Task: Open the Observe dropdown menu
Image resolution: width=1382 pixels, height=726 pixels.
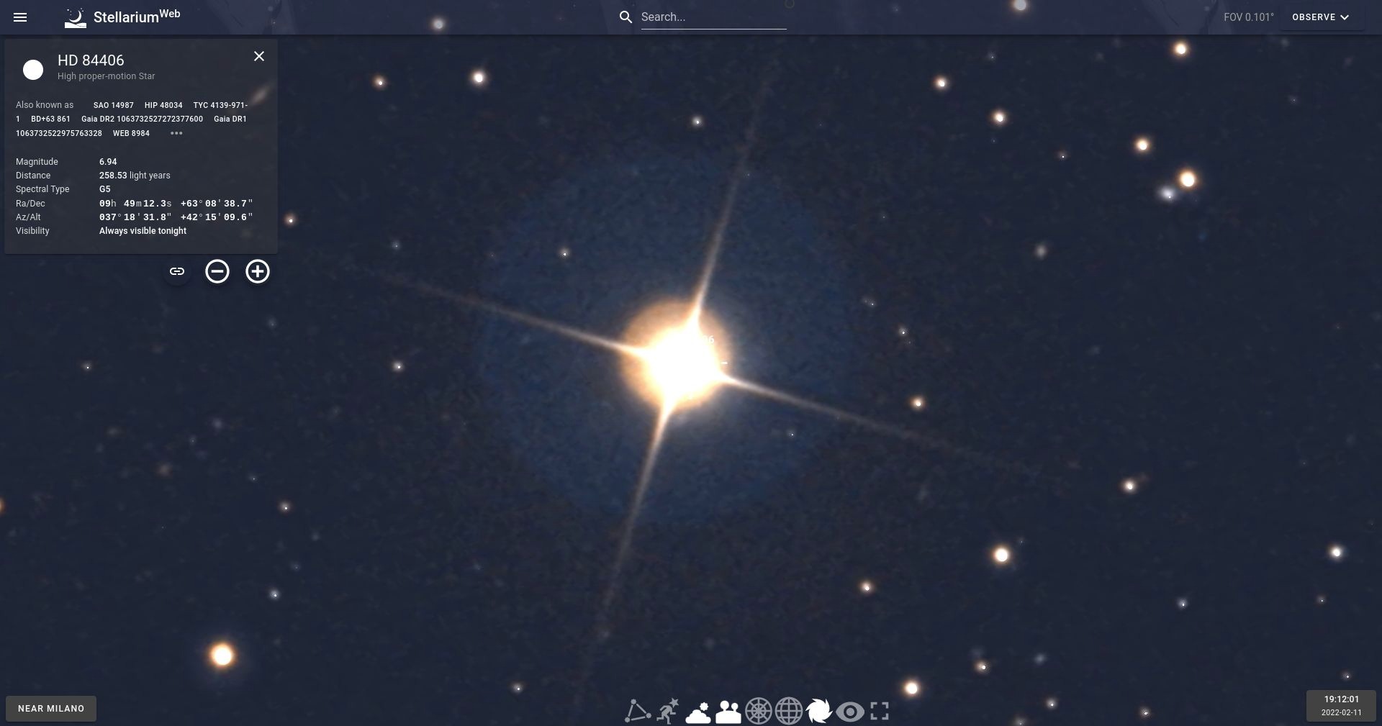Action: 1320,17
